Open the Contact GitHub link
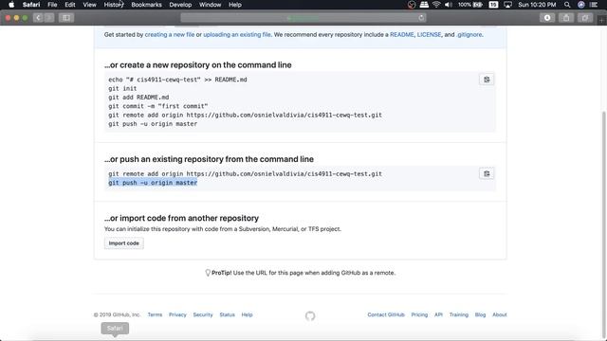Viewport: 607px width, 341px height. pyautogui.click(x=386, y=314)
